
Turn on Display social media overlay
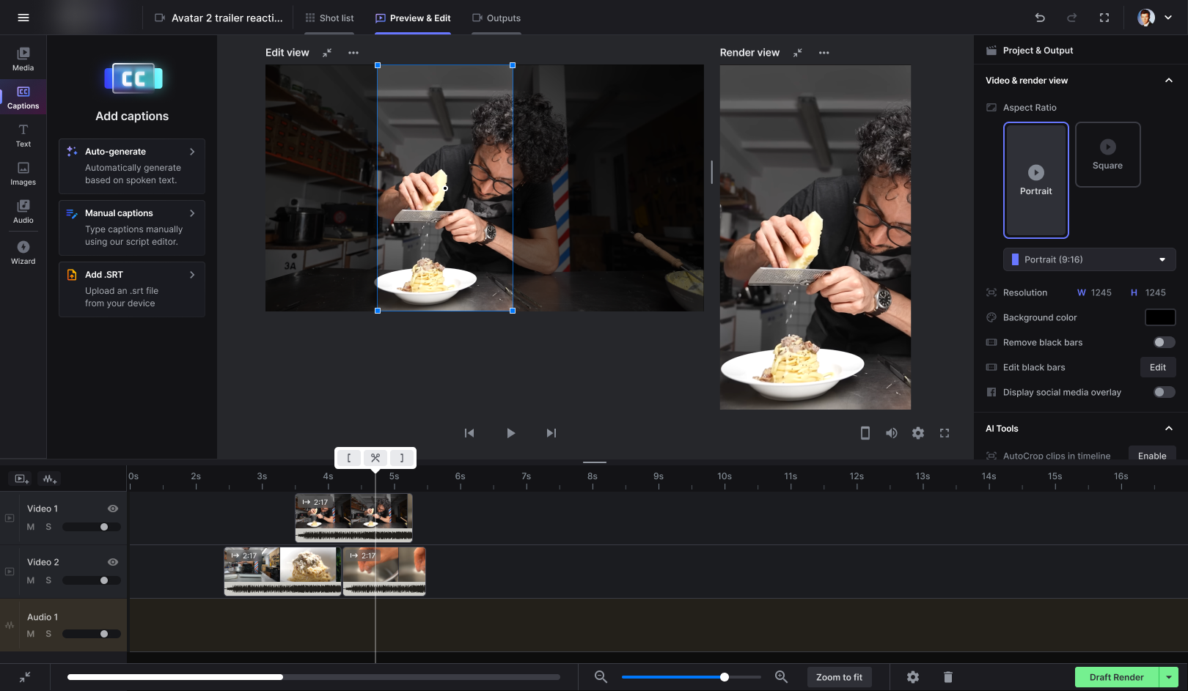pyautogui.click(x=1164, y=392)
